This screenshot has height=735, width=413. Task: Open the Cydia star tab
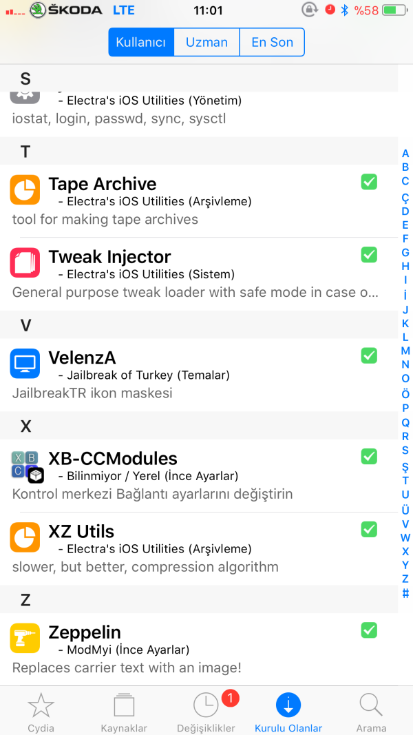point(41,712)
